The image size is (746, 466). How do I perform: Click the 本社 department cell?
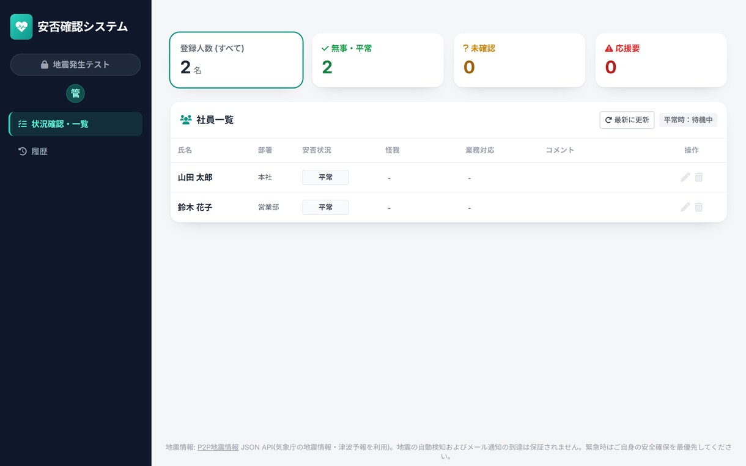(265, 177)
